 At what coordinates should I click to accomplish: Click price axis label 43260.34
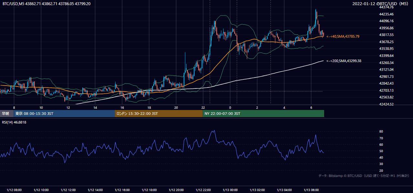[x=387, y=63]
